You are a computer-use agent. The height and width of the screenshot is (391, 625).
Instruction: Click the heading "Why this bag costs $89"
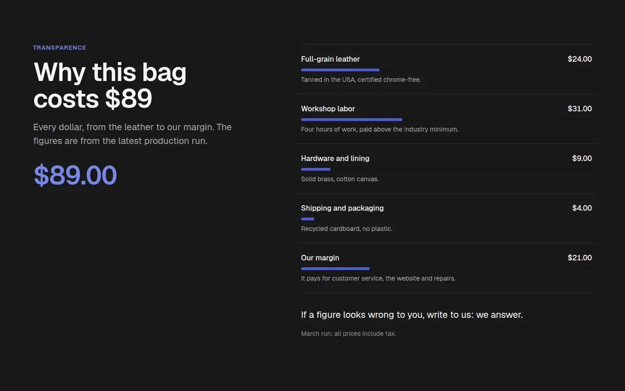tap(110, 86)
